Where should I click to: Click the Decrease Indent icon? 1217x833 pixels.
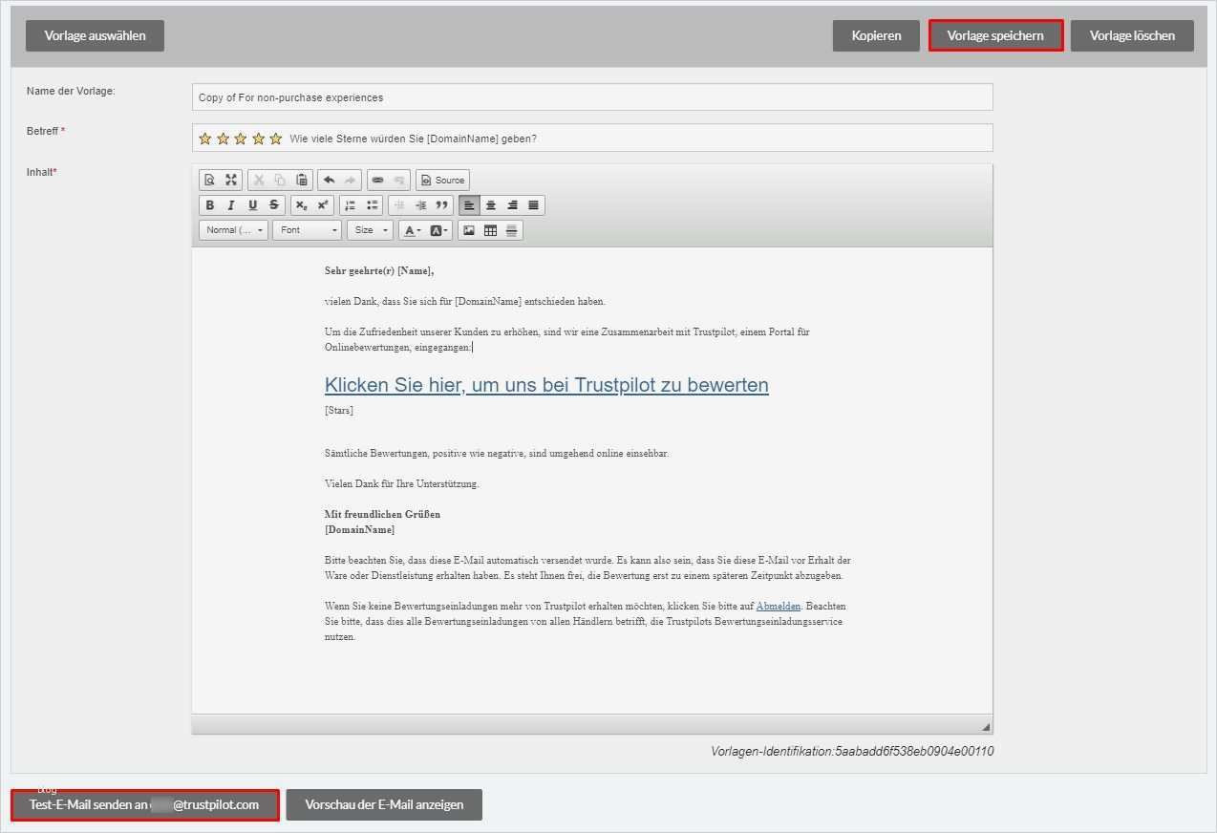point(399,204)
